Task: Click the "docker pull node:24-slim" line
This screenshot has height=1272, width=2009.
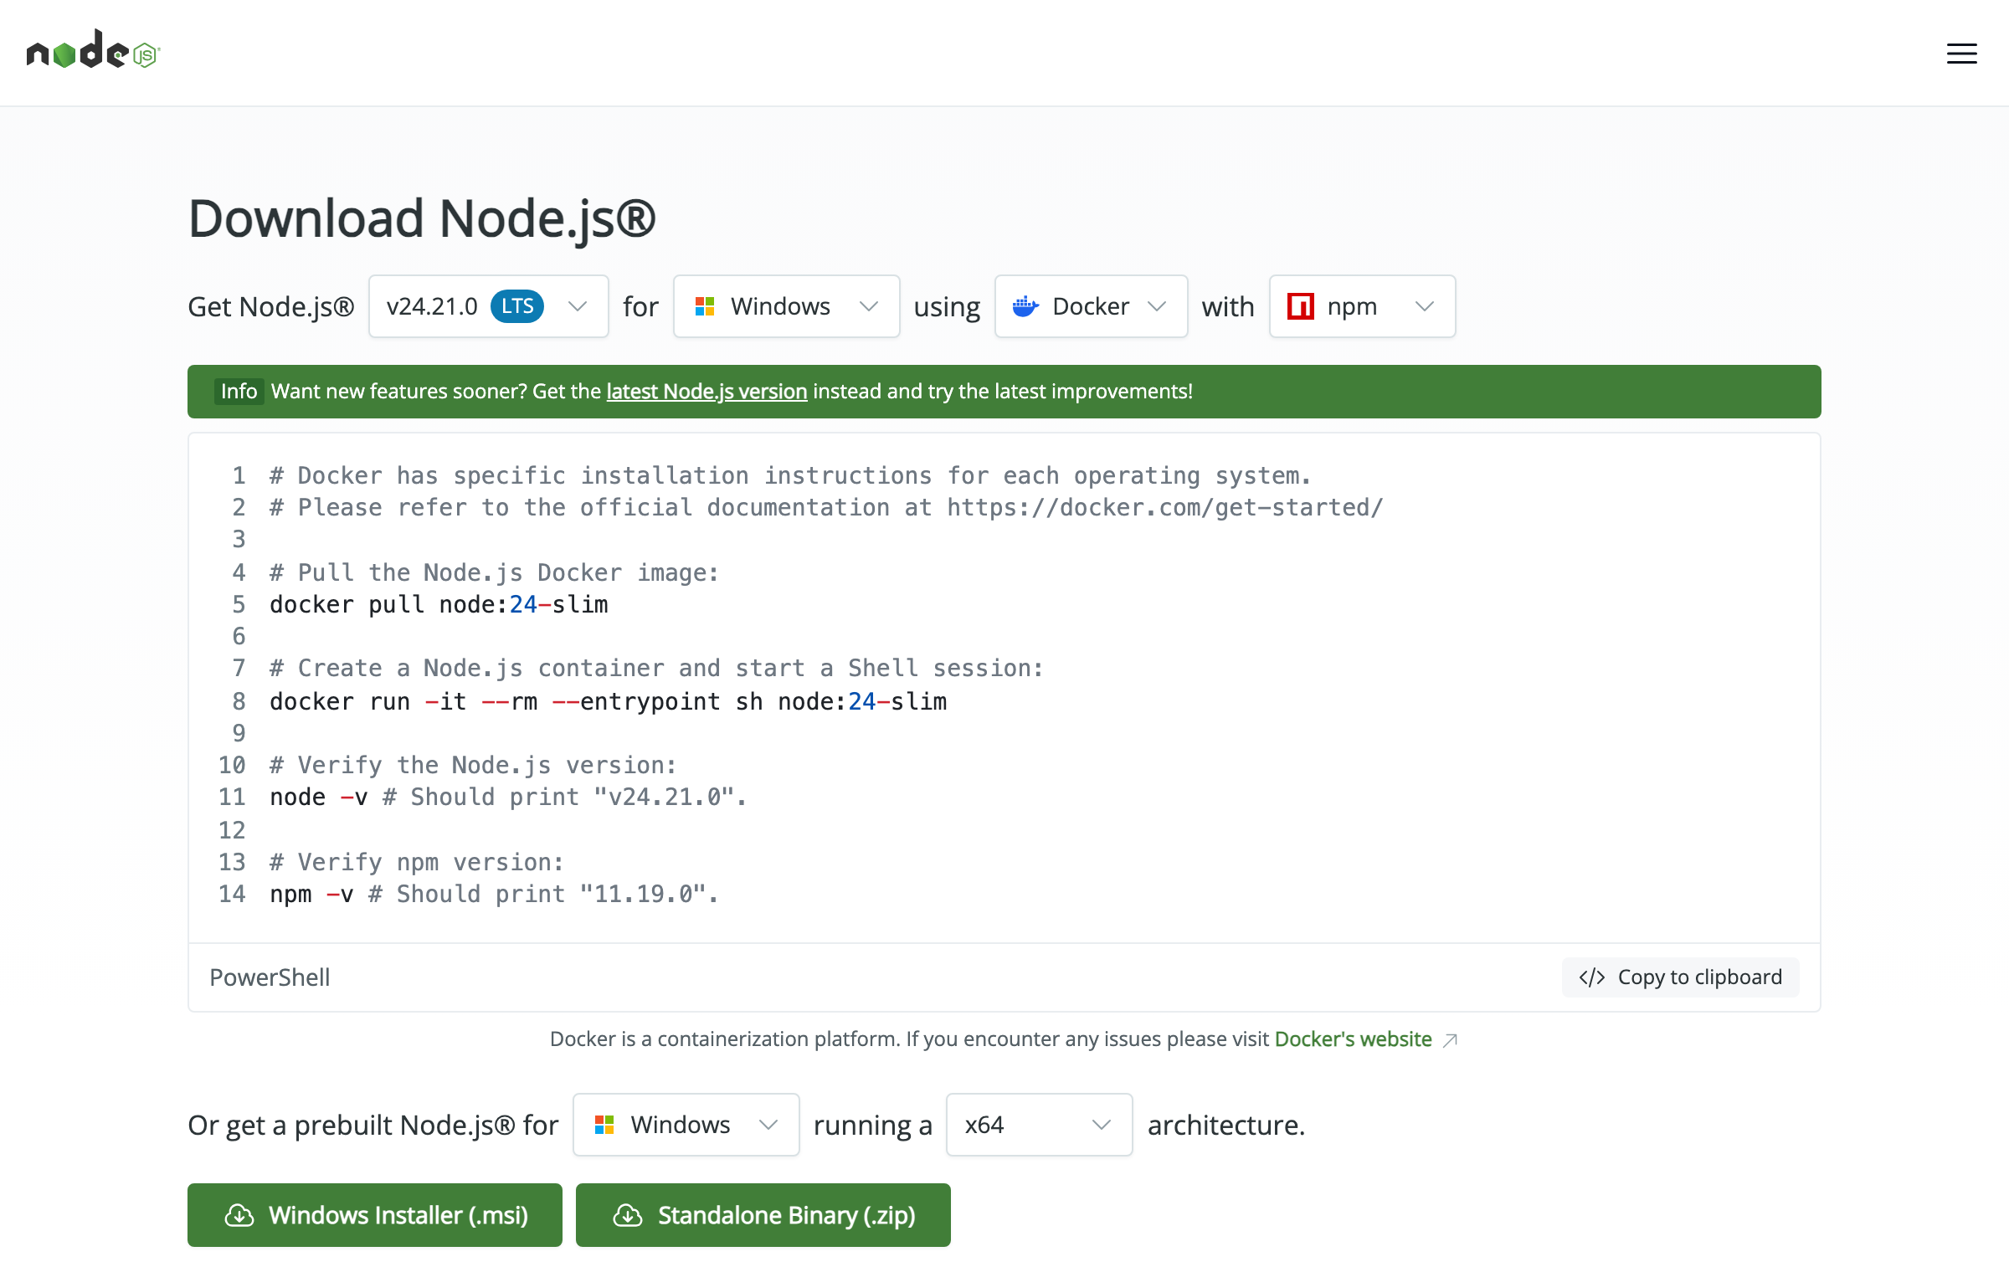Action: (x=439, y=604)
